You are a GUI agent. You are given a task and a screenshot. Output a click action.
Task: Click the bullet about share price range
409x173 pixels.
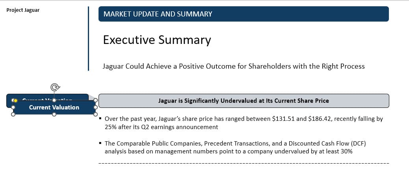tap(244, 123)
